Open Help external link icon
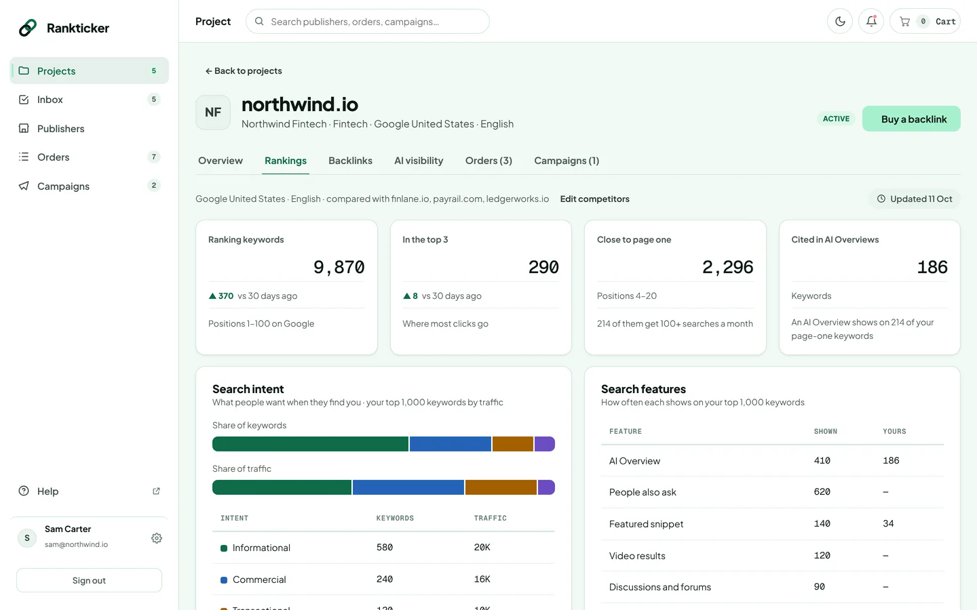This screenshot has width=977, height=610. [x=156, y=491]
